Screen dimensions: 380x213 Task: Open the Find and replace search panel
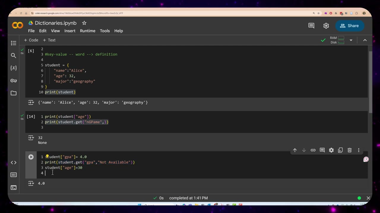[x=13, y=55]
